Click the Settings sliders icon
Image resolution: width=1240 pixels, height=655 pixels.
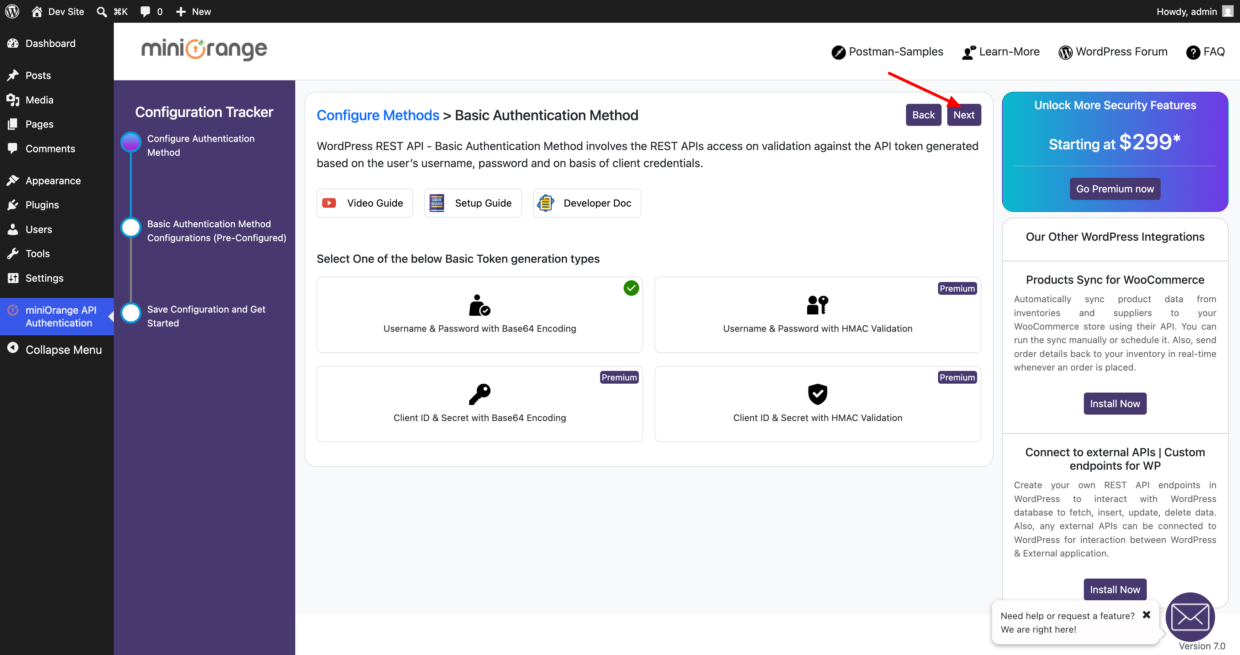[x=13, y=278]
